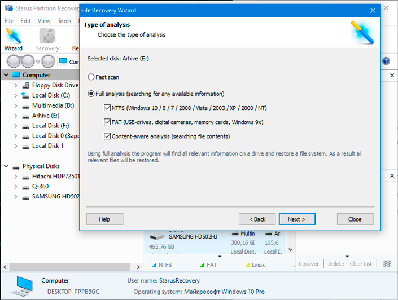Click Floppy Disk Drive icon in tree
Viewport: 398px width, 300px height.
(x=25, y=85)
